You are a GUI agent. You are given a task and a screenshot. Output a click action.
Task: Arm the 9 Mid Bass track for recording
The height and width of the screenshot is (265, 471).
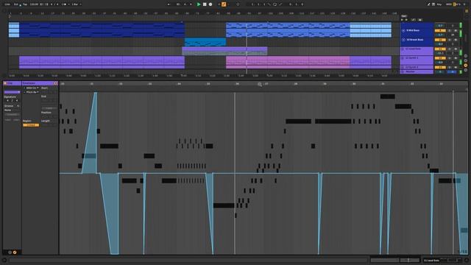[456, 31]
